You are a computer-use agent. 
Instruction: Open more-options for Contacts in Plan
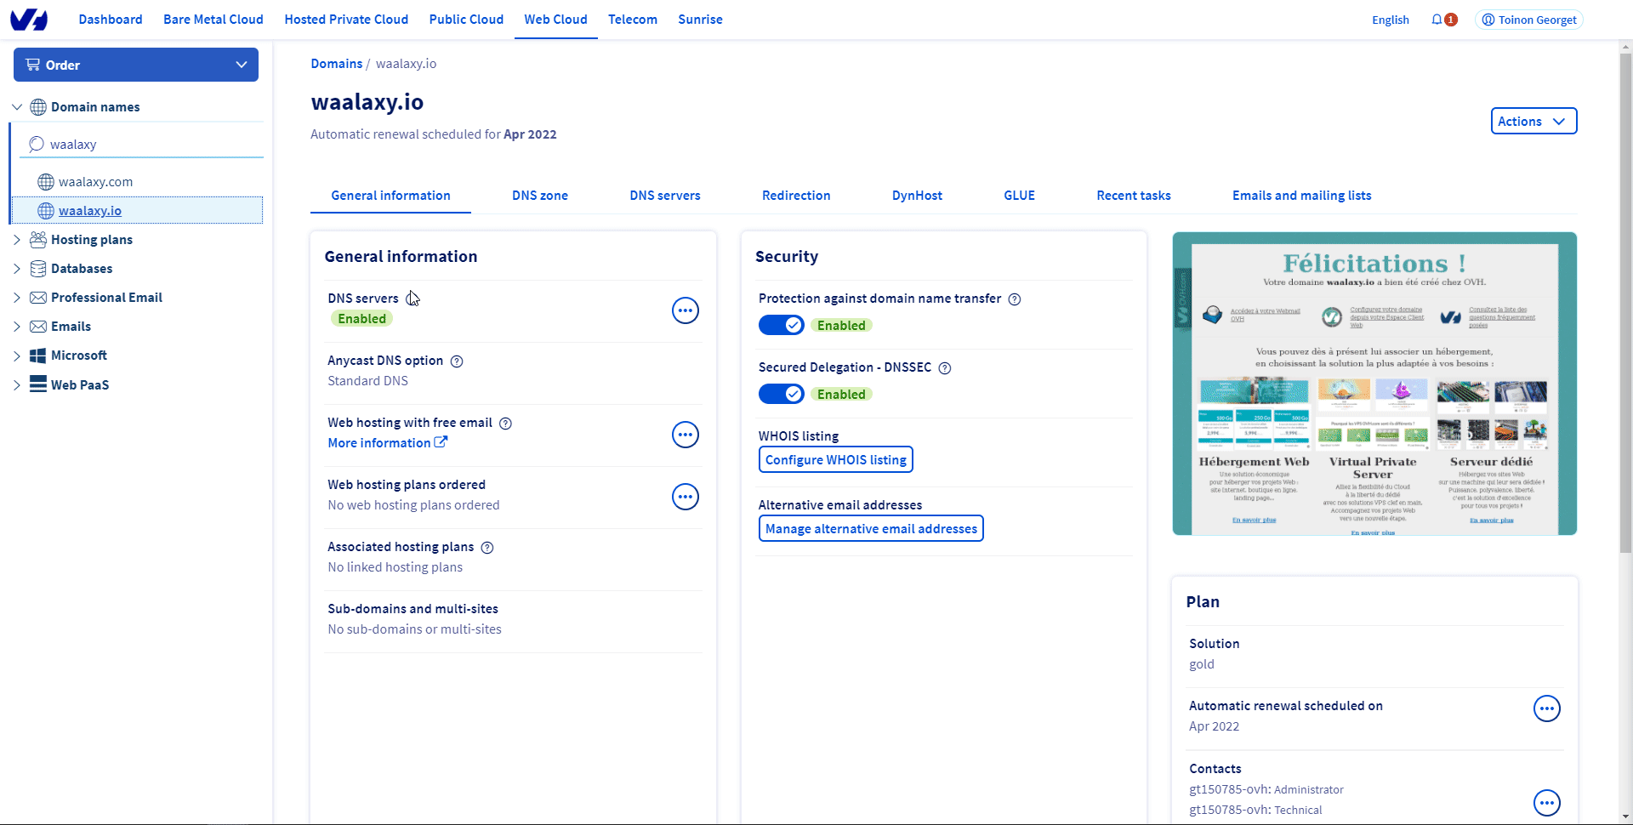click(1547, 803)
